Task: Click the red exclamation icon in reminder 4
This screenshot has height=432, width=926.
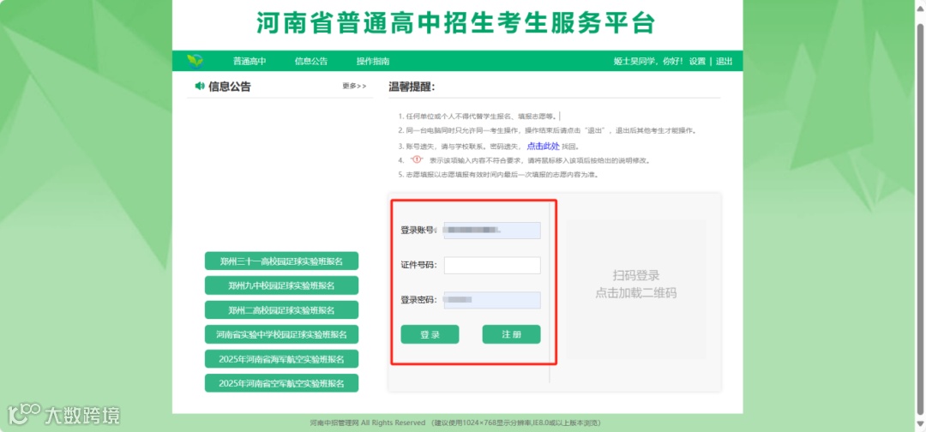Action: pyautogui.click(x=418, y=160)
